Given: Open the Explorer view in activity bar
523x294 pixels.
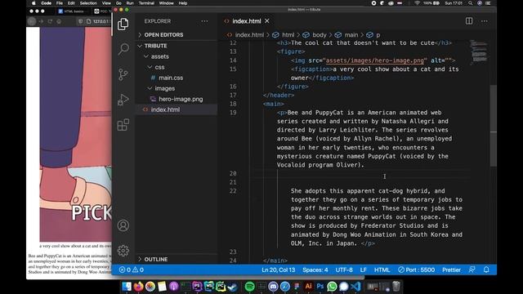Looking at the screenshot, I should coord(123,24).
